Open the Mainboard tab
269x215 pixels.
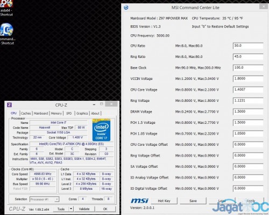coord(41,113)
